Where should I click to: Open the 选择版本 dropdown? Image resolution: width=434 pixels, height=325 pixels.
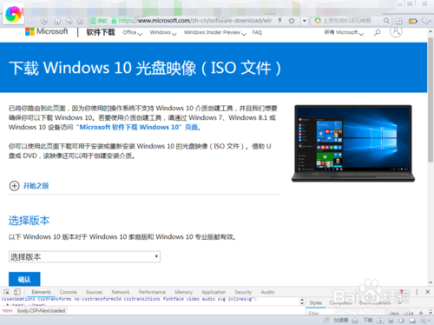[84, 256]
